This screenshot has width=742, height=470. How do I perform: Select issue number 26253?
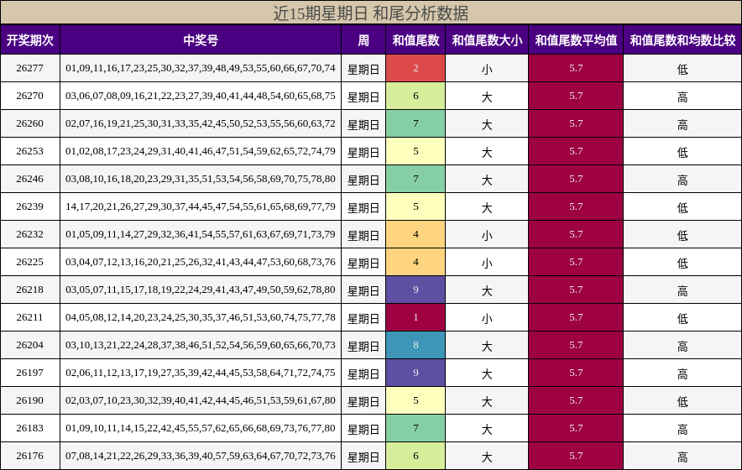click(30, 151)
